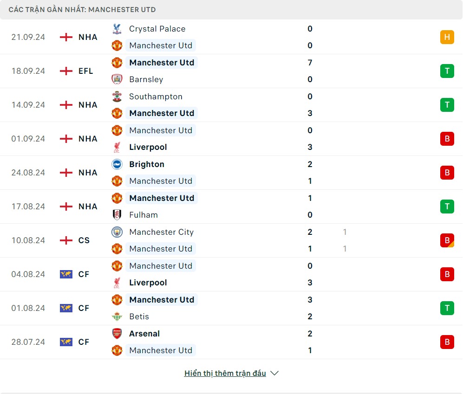Select the 10.08.24 Community Shield match date

point(28,240)
